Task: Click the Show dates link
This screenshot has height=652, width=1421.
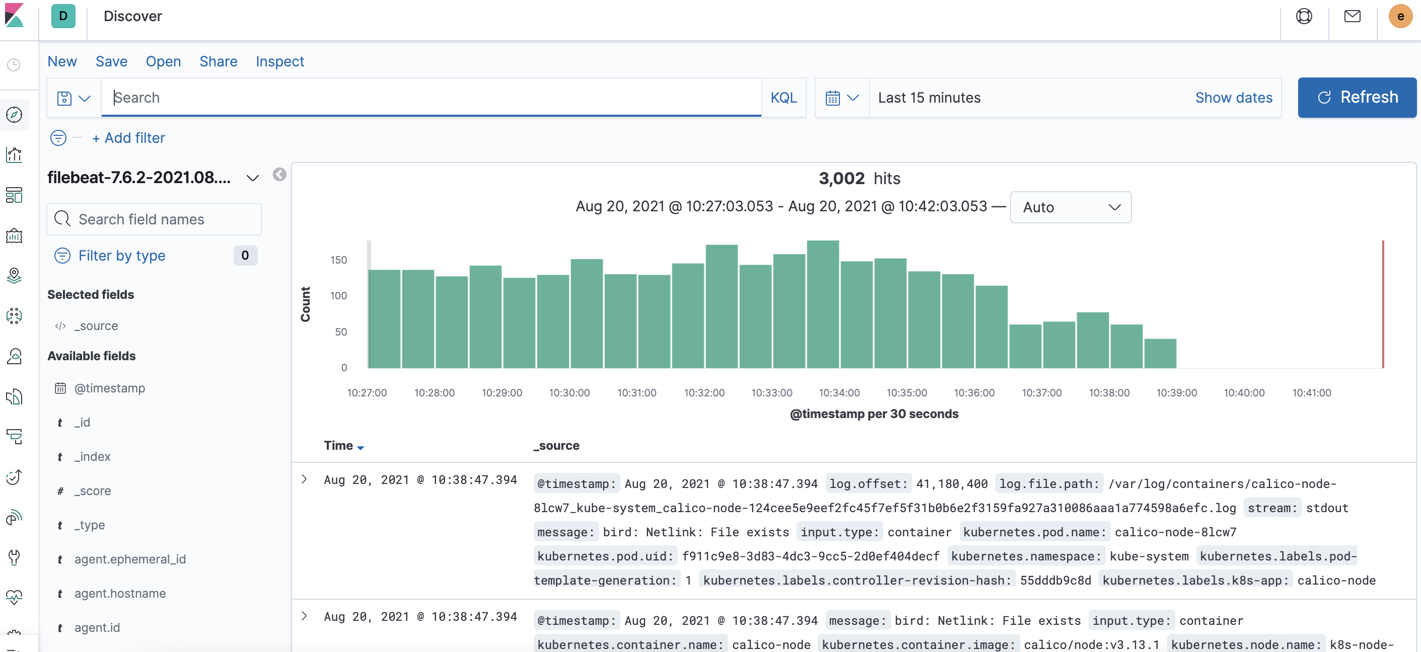Action: pos(1234,98)
